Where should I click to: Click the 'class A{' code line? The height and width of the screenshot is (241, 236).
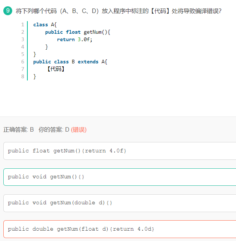(45, 24)
